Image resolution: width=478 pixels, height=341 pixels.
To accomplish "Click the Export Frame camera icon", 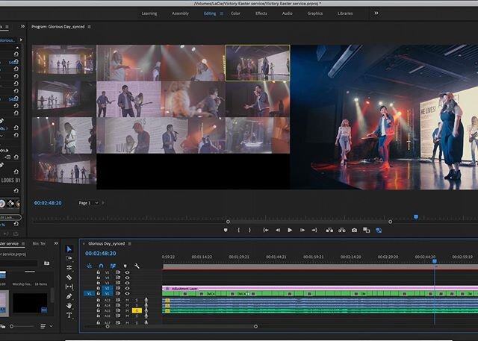I will [x=354, y=230].
